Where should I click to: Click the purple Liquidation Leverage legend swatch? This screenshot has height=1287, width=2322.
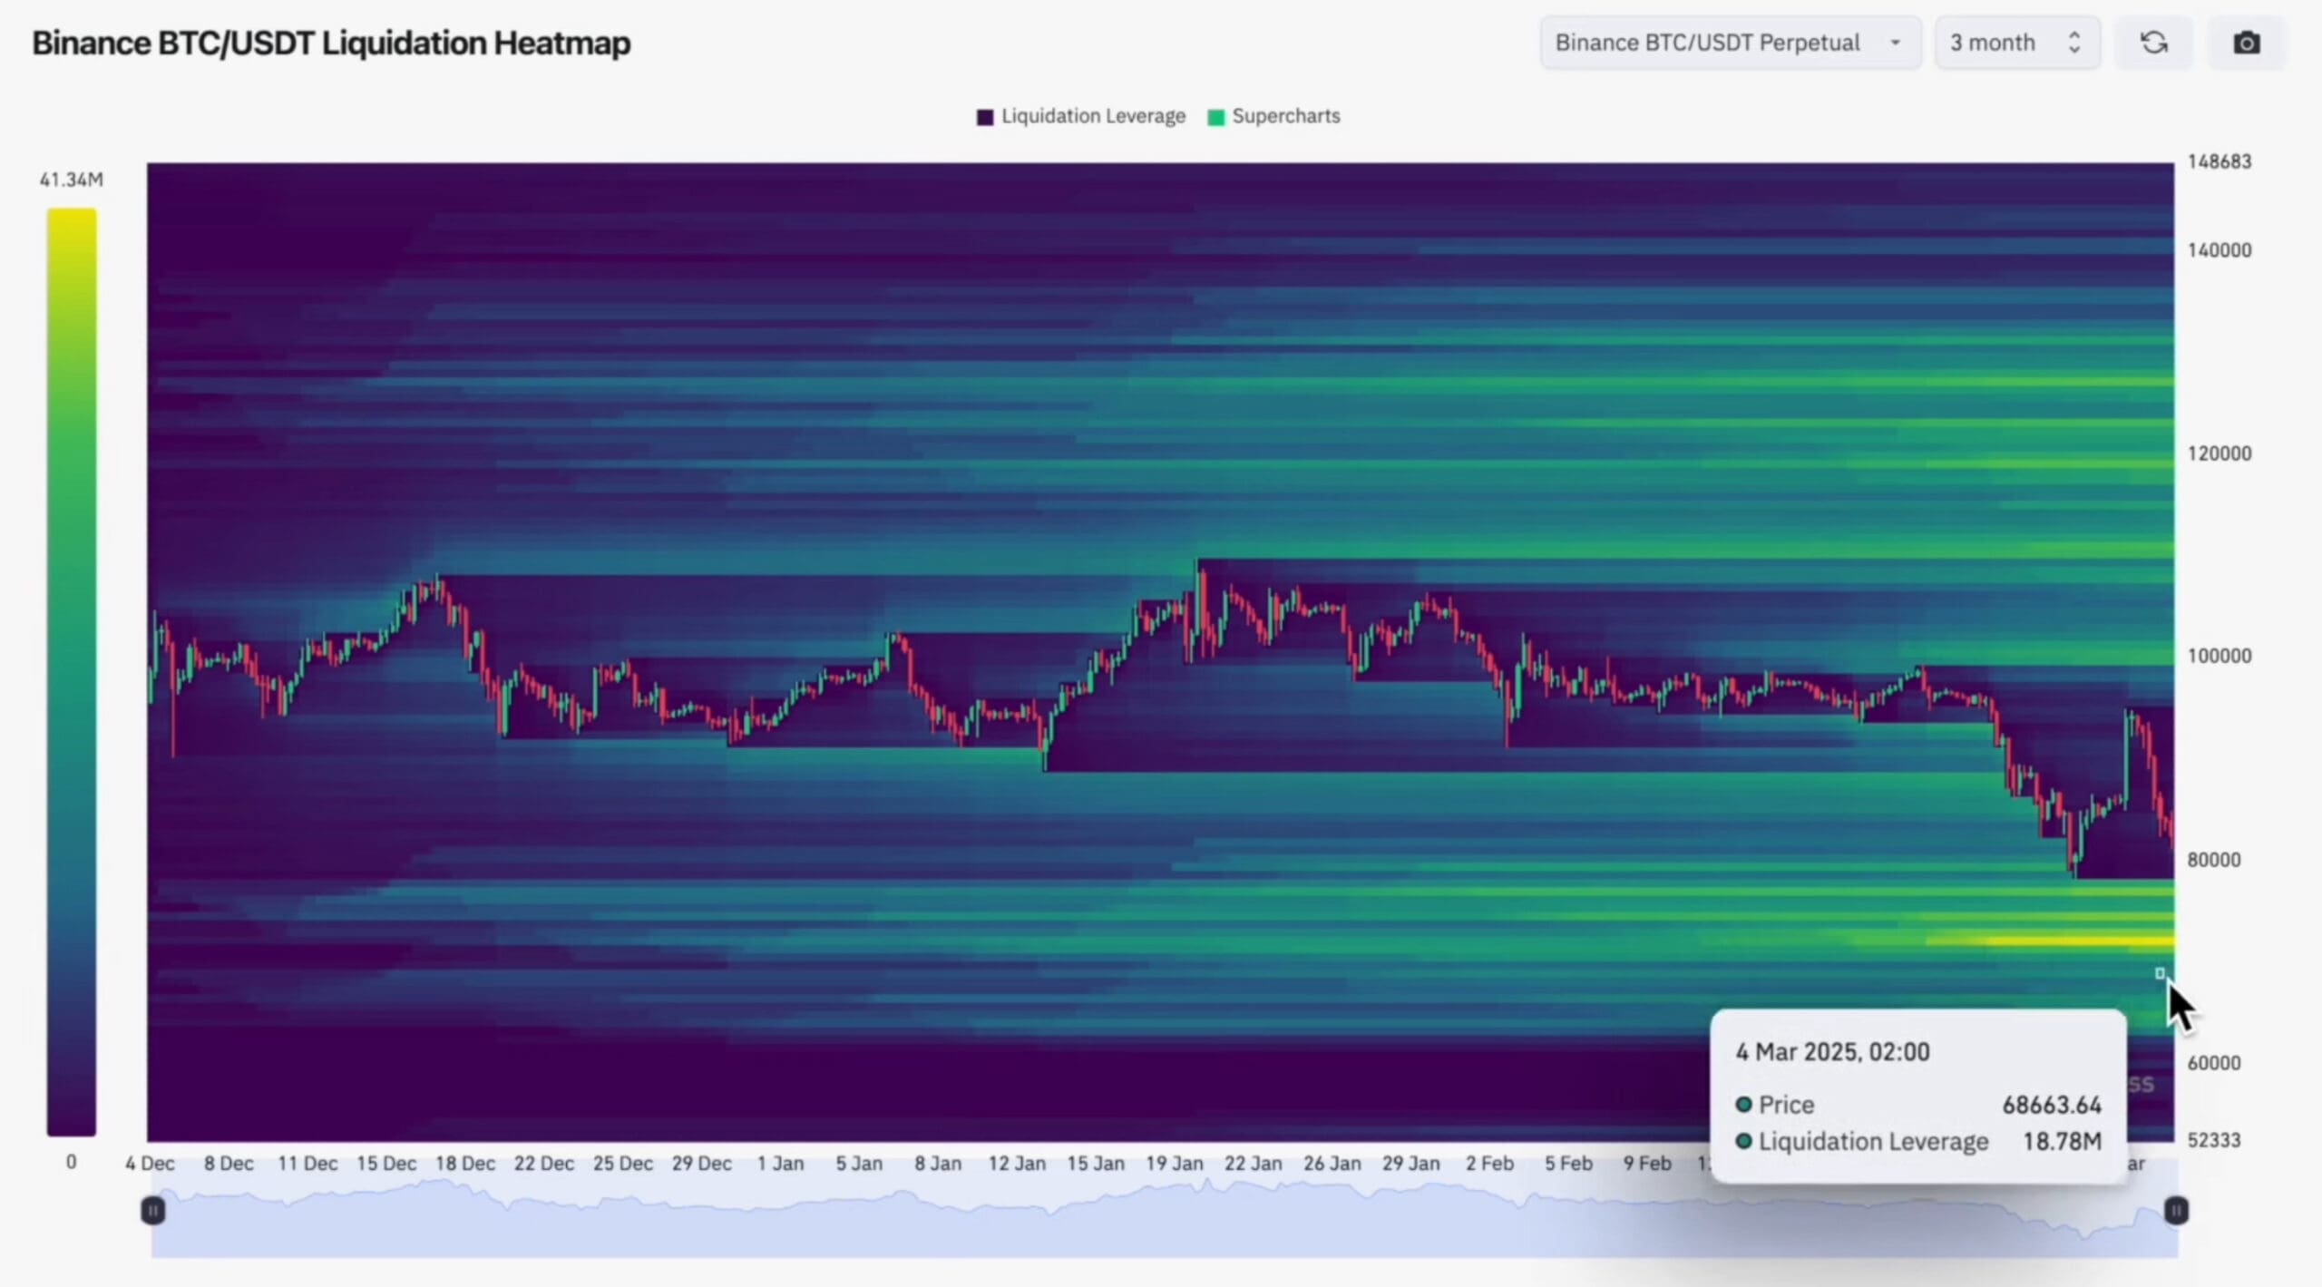(x=985, y=117)
